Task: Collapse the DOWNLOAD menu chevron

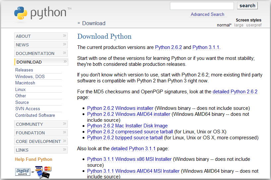Action: tap(65, 62)
